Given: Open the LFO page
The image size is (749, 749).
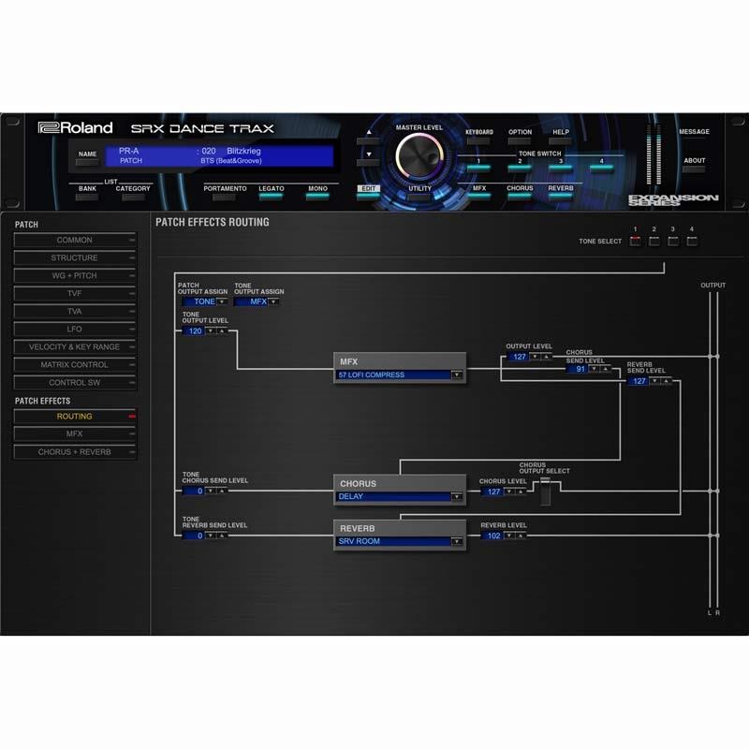Looking at the screenshot, I should [75, 330].
